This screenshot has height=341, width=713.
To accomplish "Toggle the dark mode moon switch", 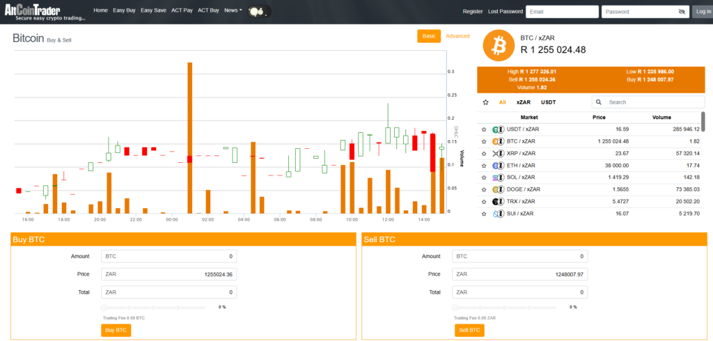I will [259, 12].
